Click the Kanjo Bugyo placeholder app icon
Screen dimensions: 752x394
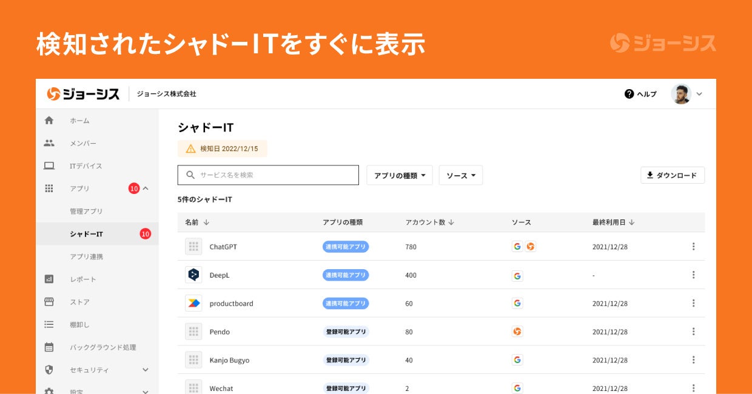(x=193, y=360)
